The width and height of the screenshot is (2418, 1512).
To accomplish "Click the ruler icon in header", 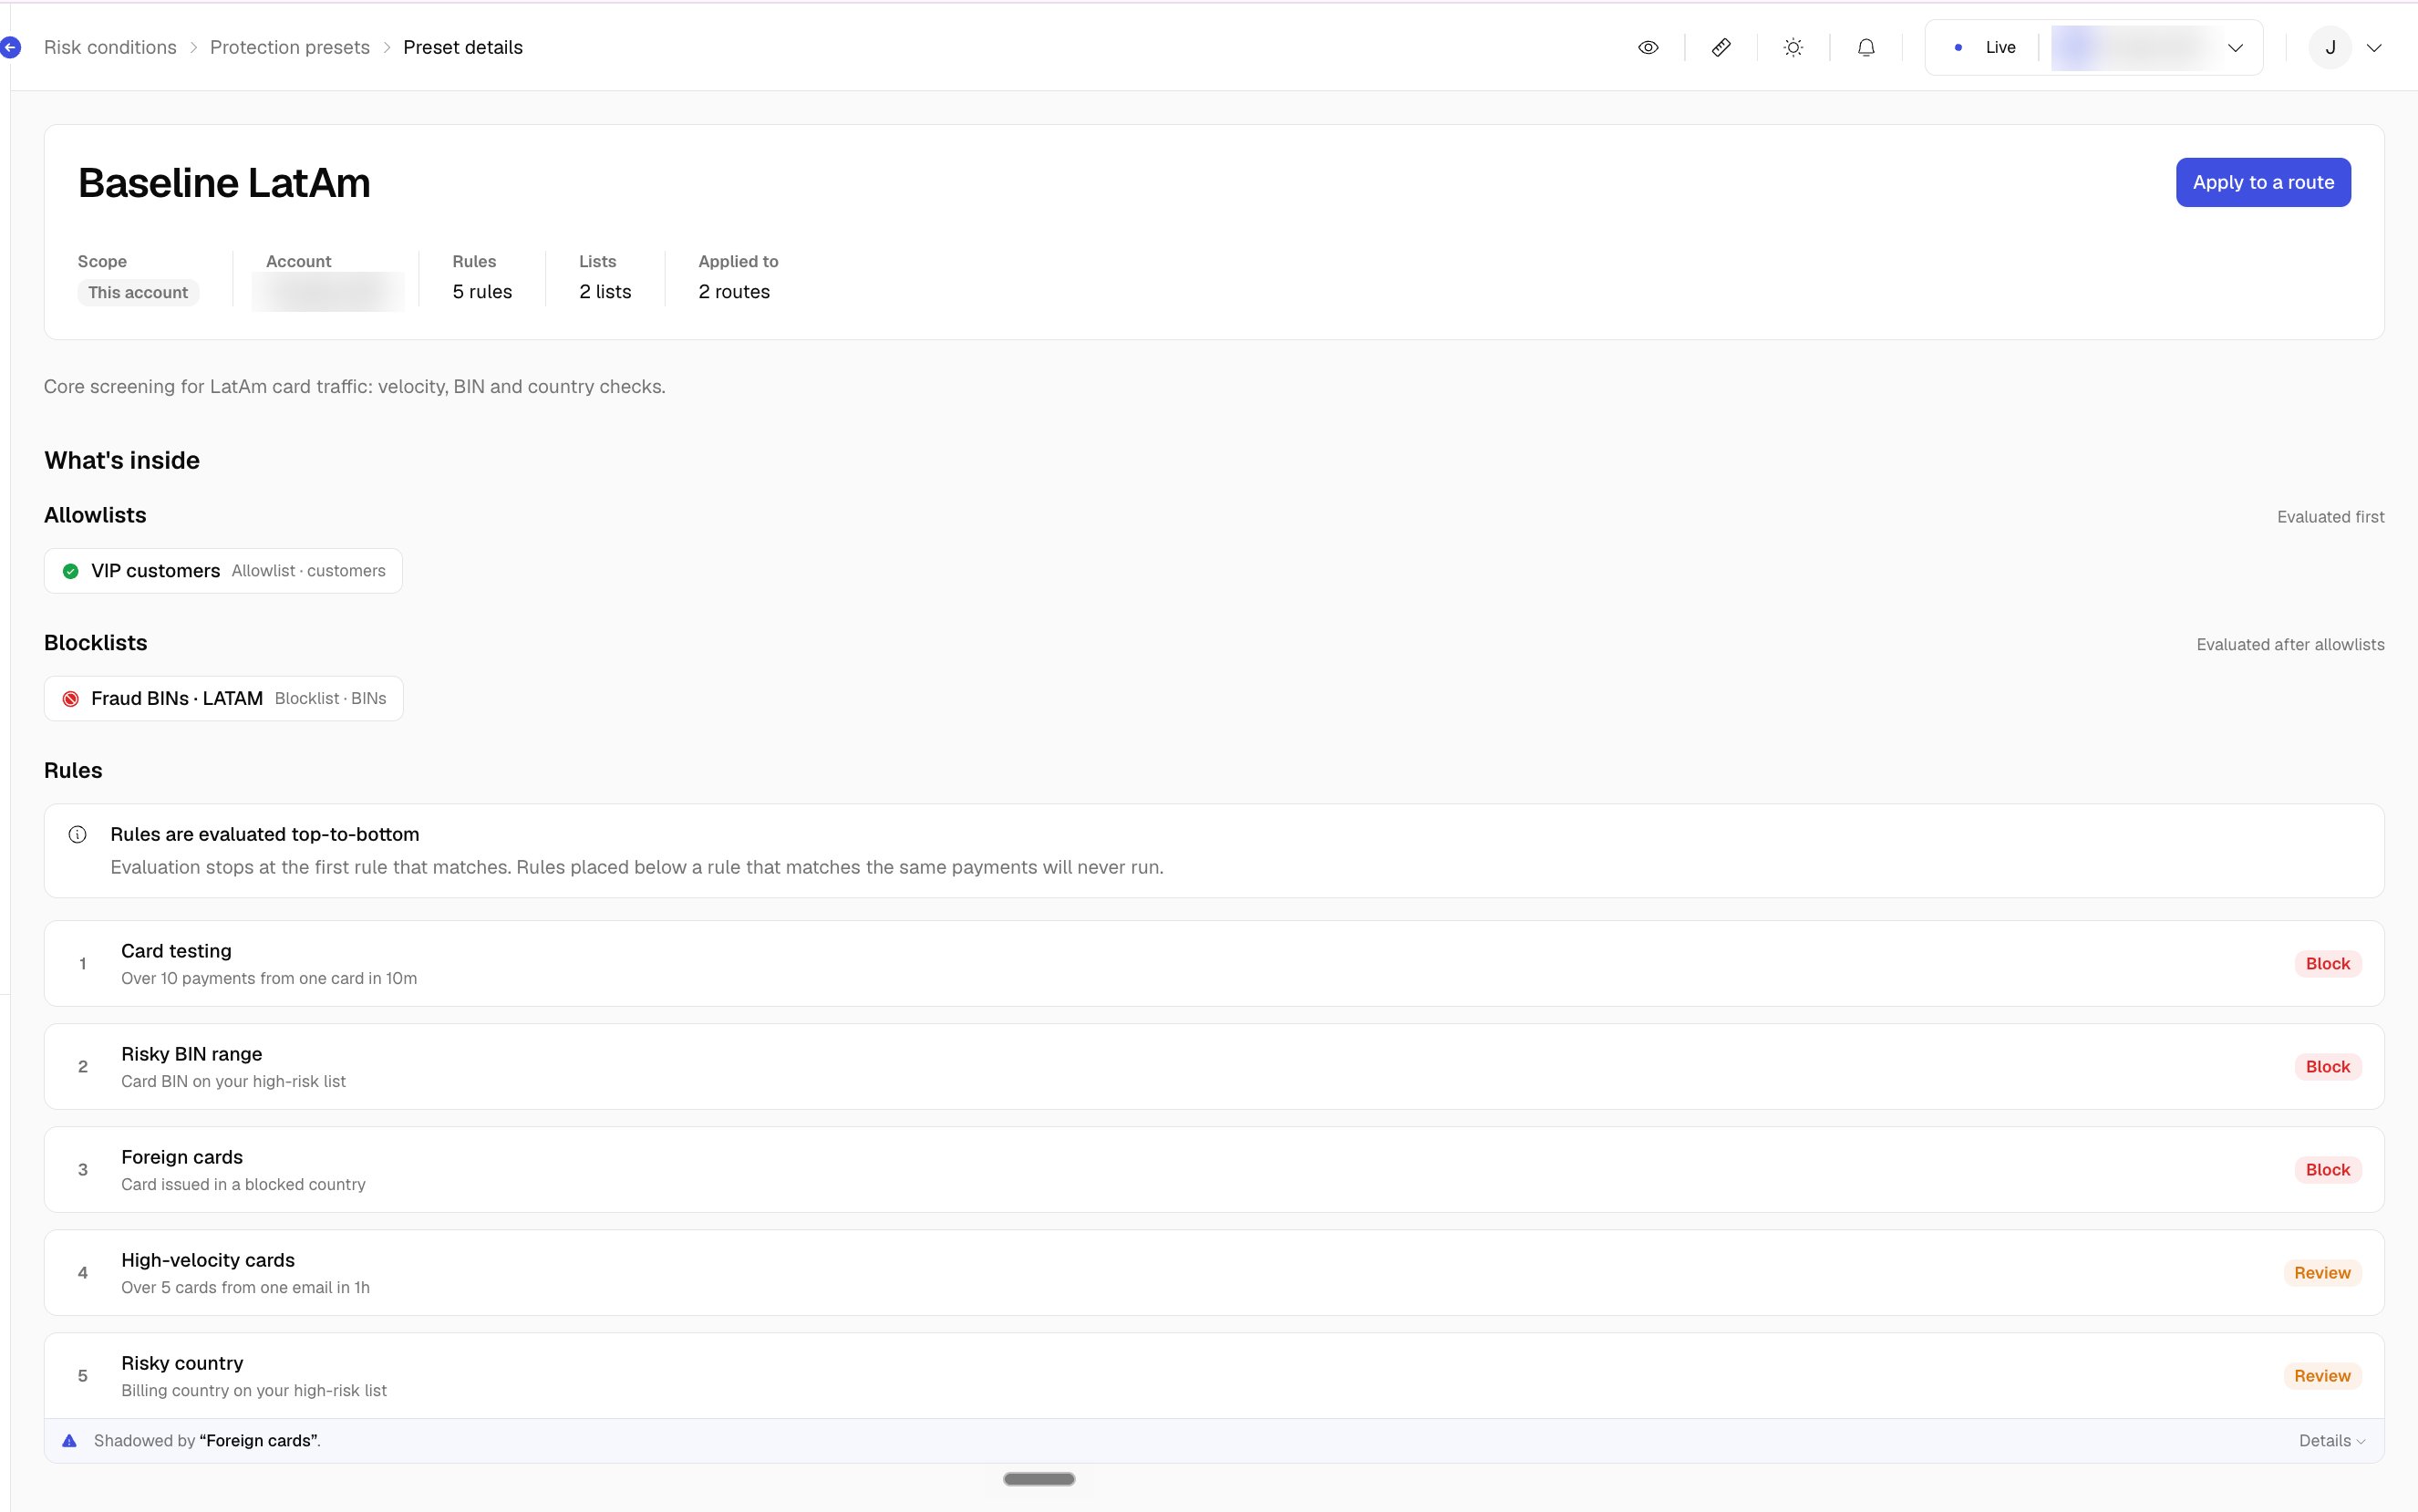I will (x=1721, y=47).
